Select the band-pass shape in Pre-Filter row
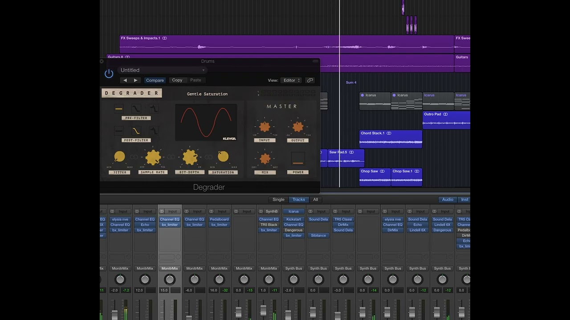This screenshot has width=570, height=320. [154, 108]
